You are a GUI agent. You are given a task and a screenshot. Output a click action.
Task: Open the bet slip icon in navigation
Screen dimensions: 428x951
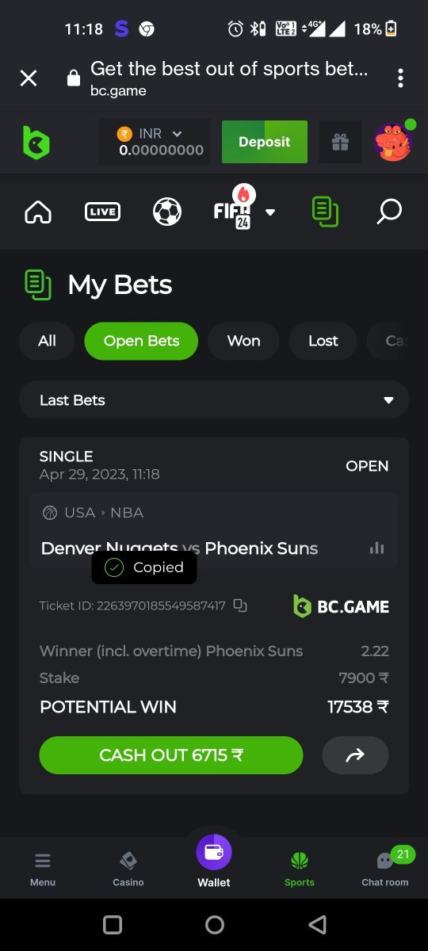325,212
